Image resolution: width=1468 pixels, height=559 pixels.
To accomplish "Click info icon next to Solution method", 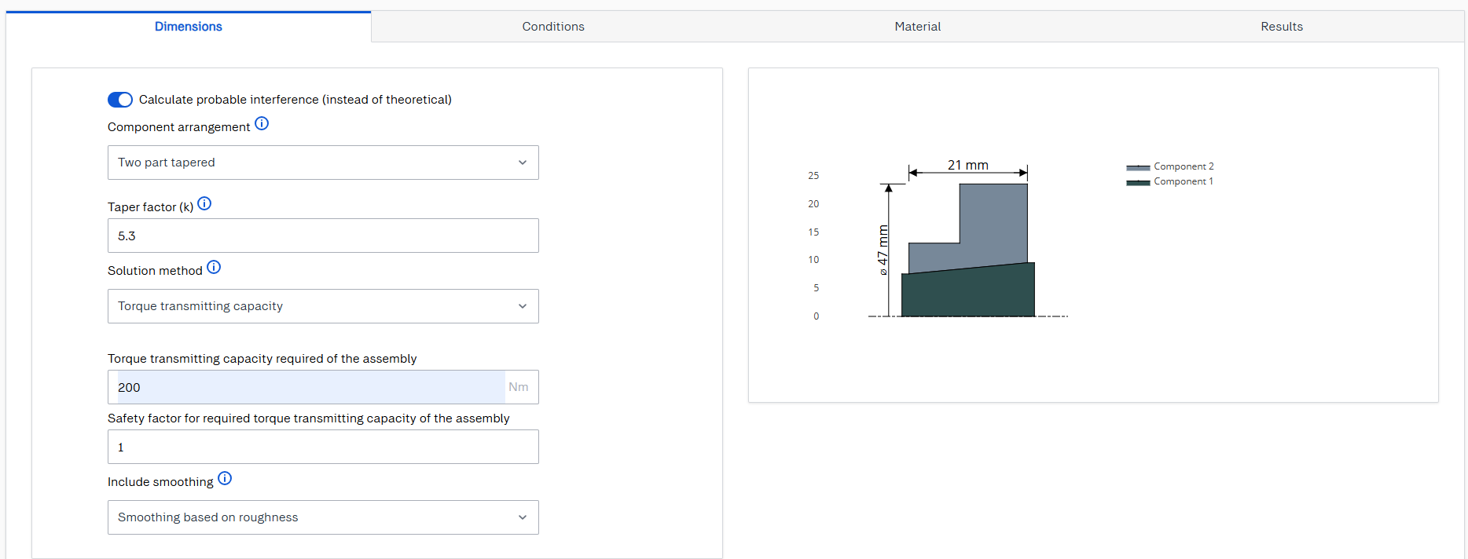I will [x=214, y=268].
